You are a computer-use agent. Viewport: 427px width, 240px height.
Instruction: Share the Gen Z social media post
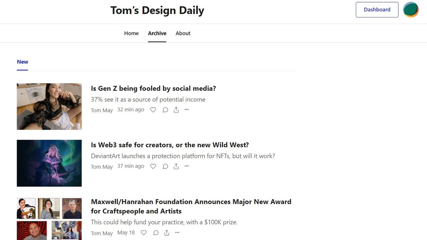tap(176, 110)
